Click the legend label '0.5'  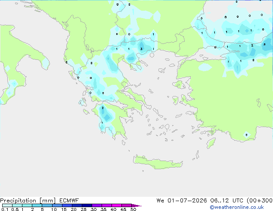pos(15,209)
